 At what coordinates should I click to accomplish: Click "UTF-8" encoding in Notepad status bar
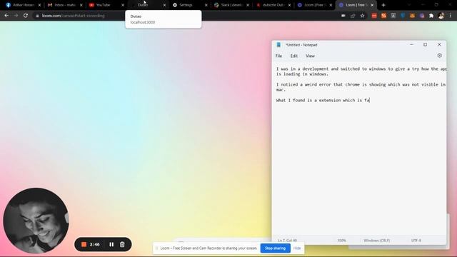coord(416,241)
